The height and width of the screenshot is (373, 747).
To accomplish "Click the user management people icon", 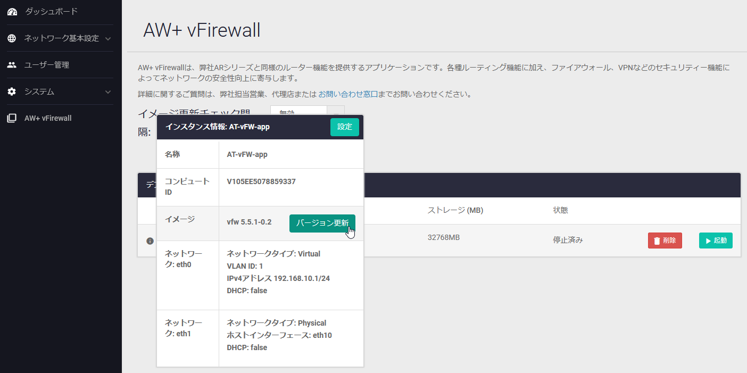I will [x=12, y=65].
